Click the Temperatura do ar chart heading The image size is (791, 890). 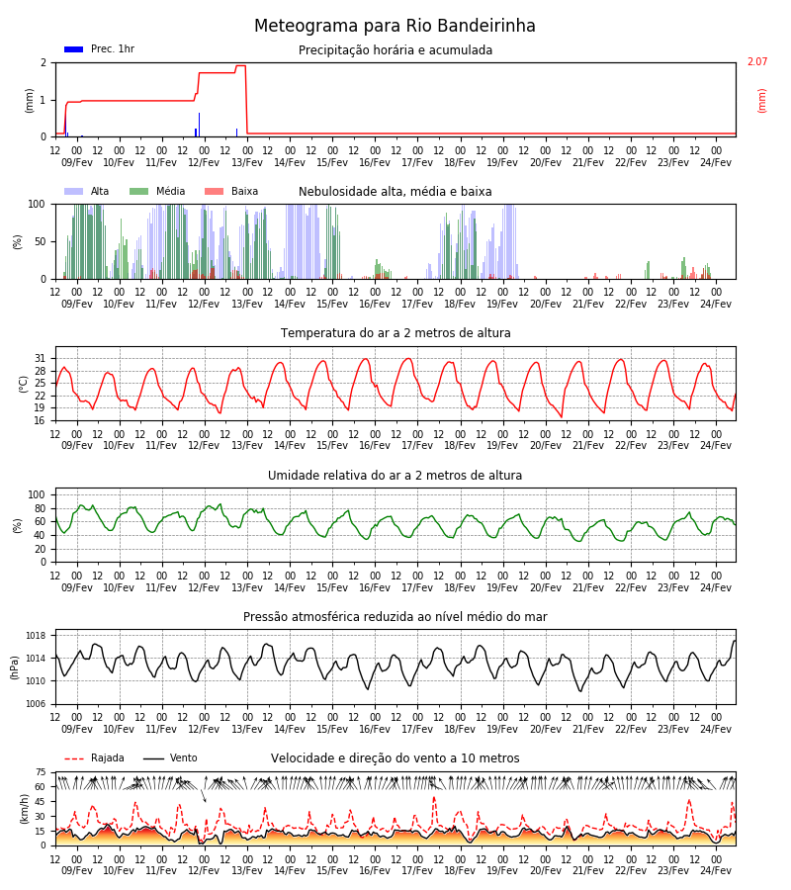pyautogui.click(x=395, y=332)
